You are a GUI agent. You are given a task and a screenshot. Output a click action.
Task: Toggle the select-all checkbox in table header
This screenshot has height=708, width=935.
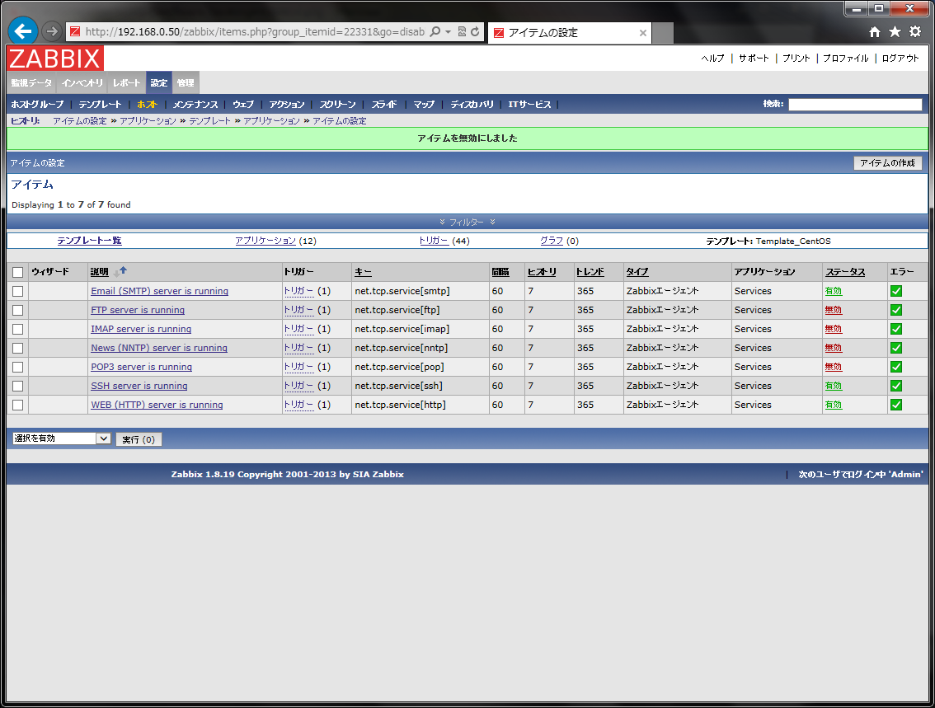pos(18,272)
